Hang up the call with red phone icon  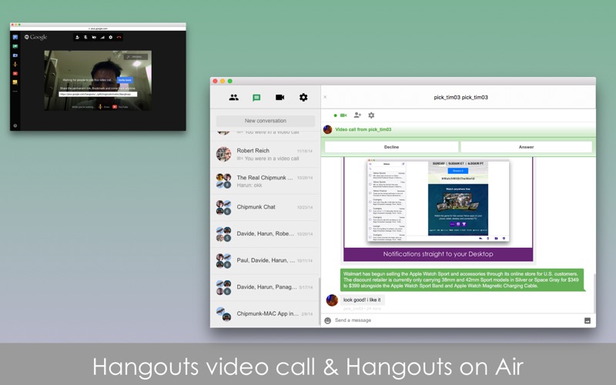[119, 37]
